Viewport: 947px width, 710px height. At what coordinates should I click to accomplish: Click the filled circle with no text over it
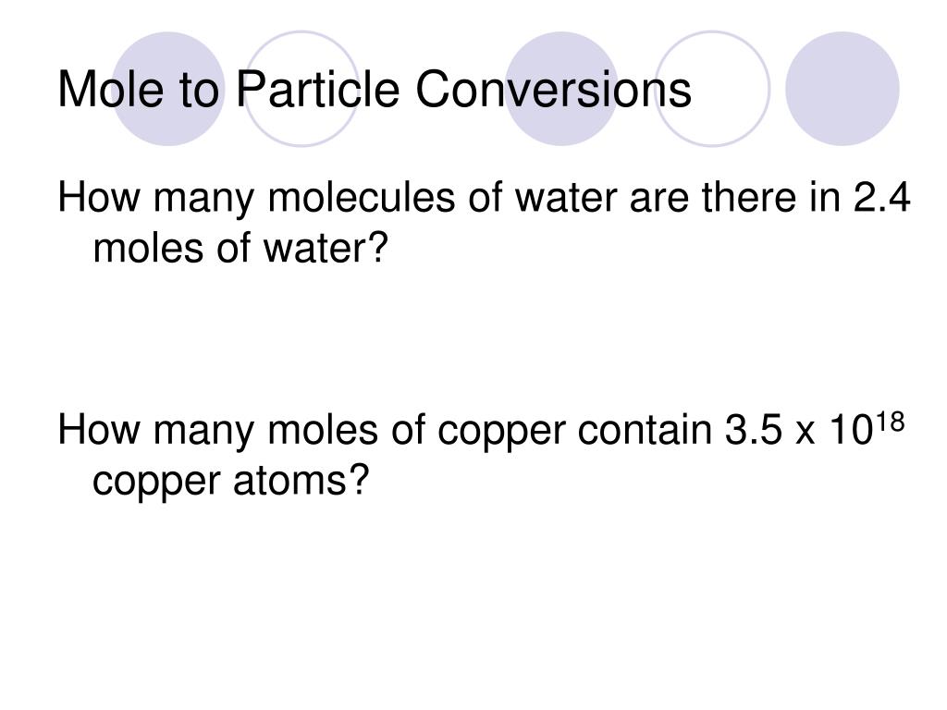click(842, 89)
